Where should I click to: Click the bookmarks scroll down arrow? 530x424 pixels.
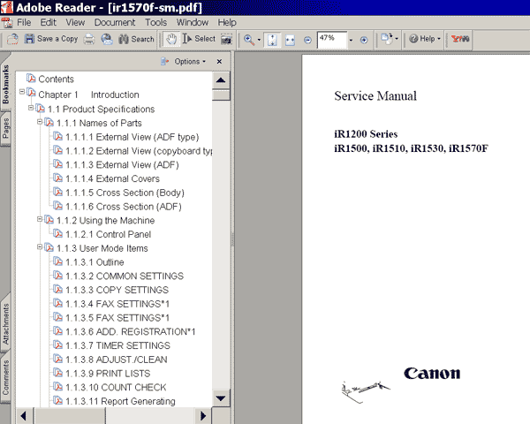[x=221, y=398]
